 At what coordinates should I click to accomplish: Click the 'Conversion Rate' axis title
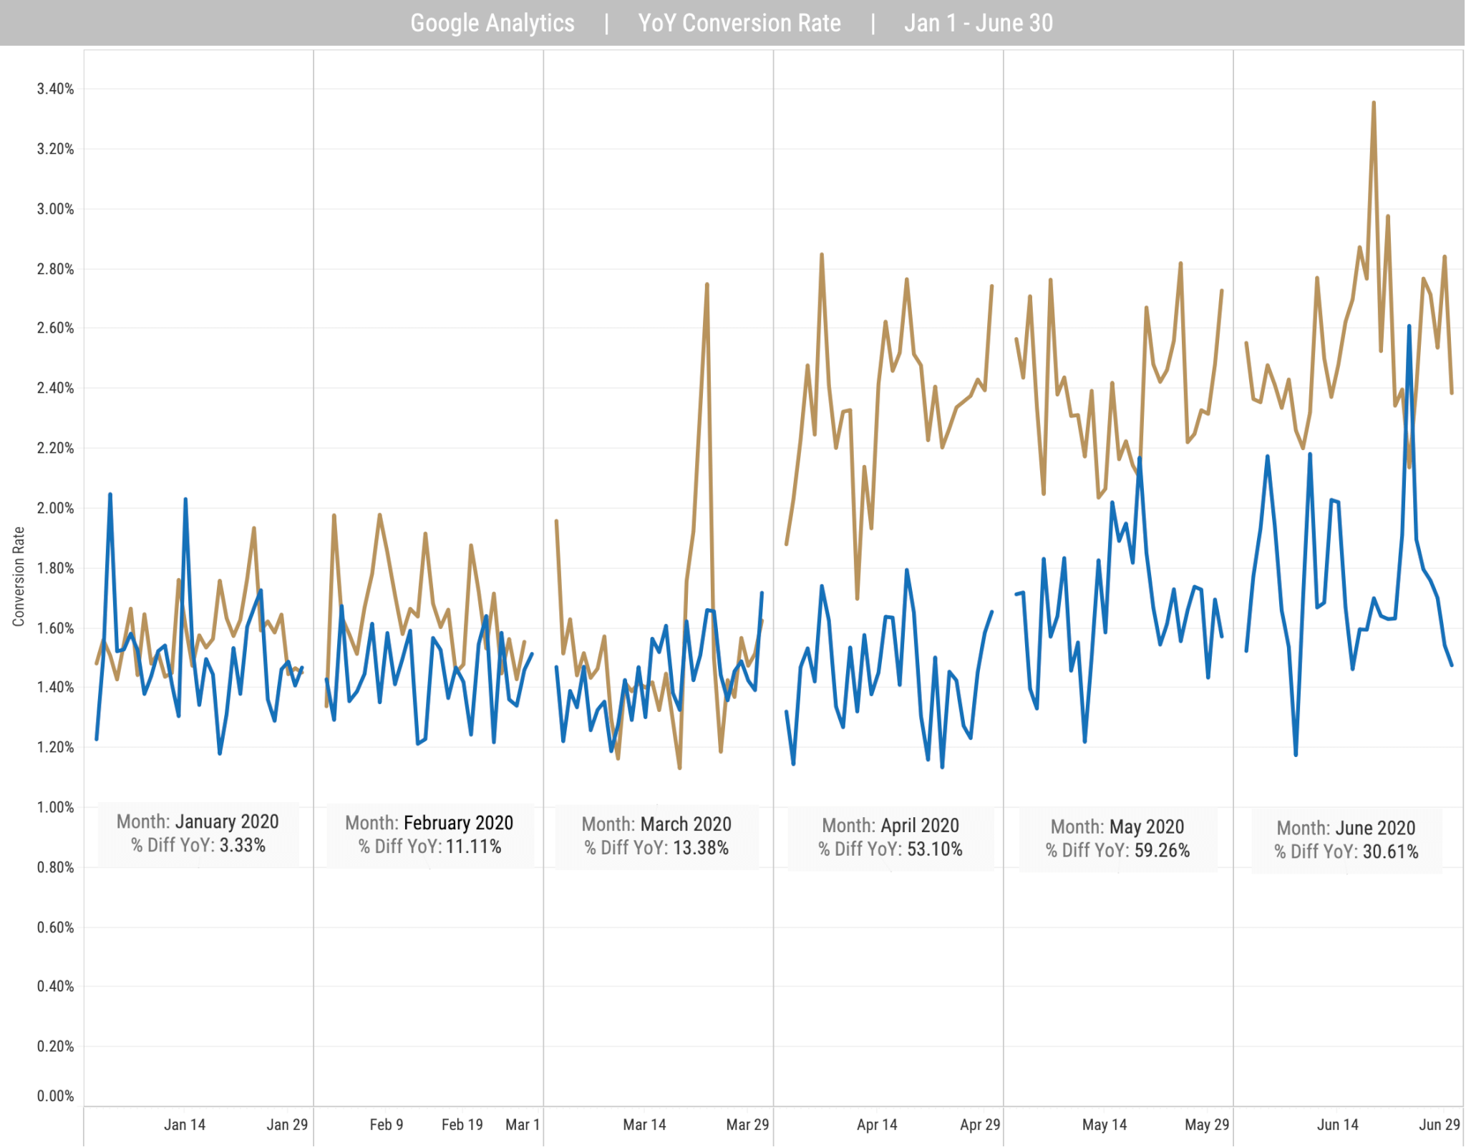tap(19, 577)
